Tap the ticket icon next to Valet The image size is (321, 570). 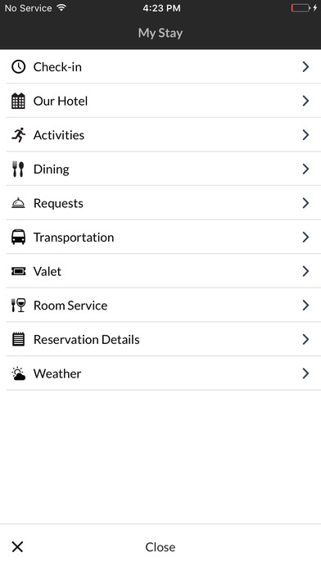tap(18, 271)
